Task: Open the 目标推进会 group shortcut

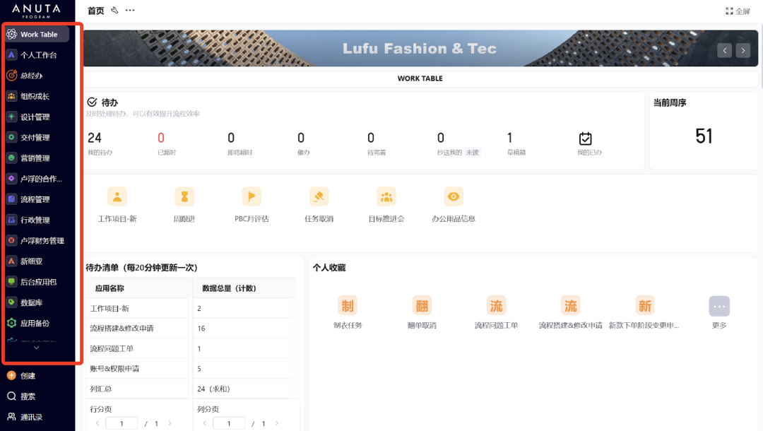Action: (x=386, y=196)
